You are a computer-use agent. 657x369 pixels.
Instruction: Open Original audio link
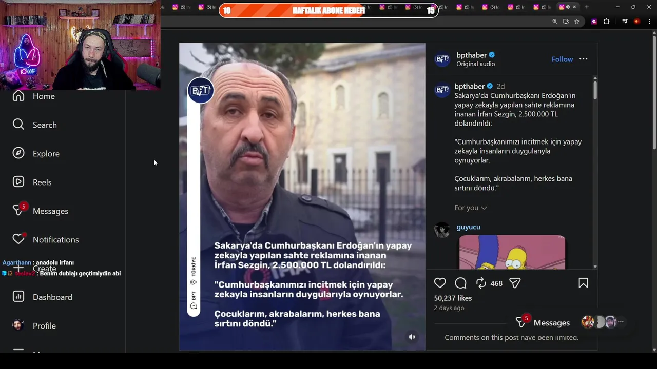coord(476,64)
